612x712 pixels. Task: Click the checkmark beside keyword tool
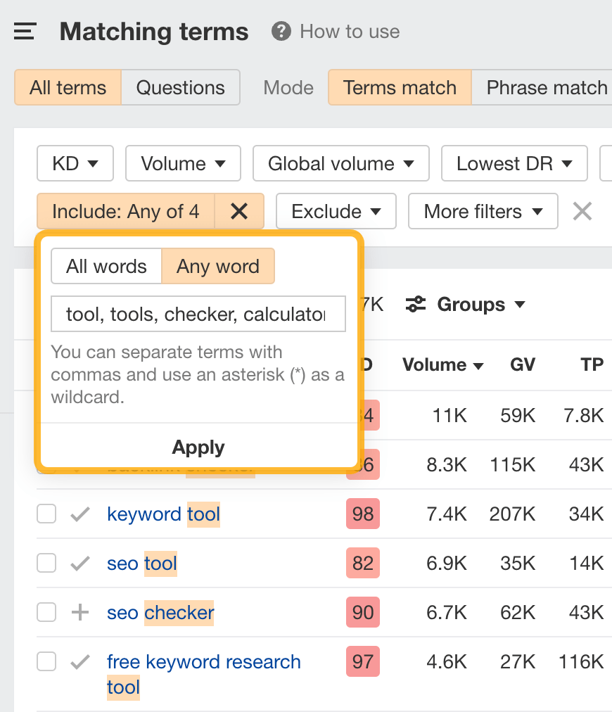pos(79,514)
